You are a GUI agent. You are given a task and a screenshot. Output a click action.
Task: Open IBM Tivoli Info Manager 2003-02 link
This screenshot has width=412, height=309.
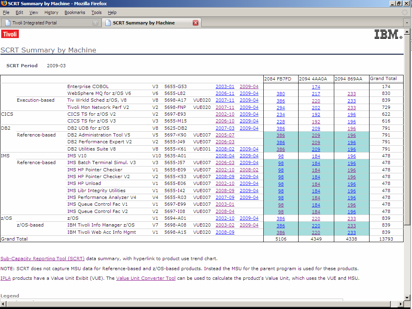pyautogui.click(x=225, y=225)
